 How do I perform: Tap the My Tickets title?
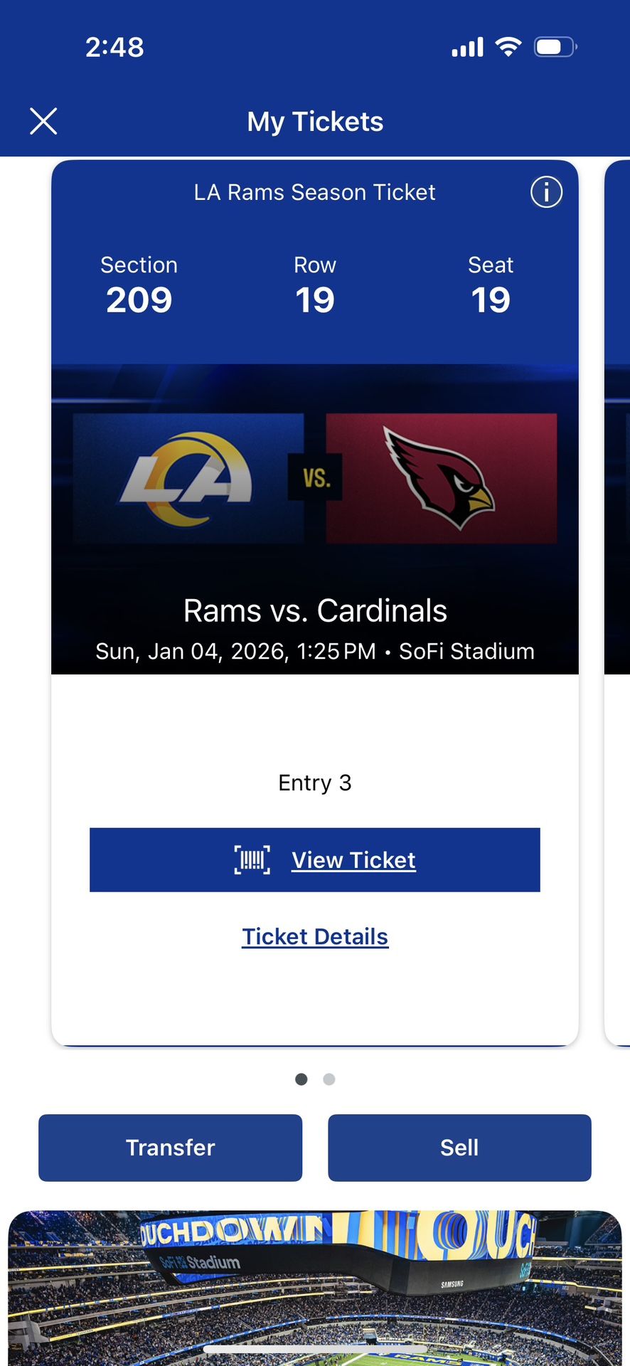[x=315, y=121]
